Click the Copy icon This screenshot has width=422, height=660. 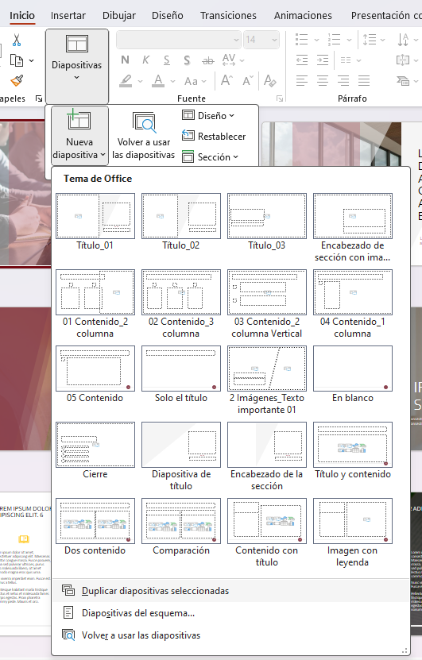17,60
